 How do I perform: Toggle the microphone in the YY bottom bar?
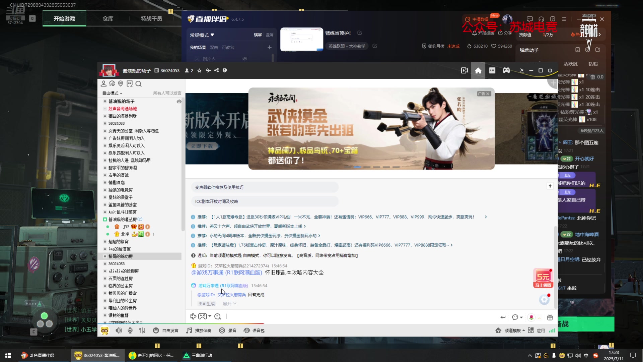coord(130,330)
